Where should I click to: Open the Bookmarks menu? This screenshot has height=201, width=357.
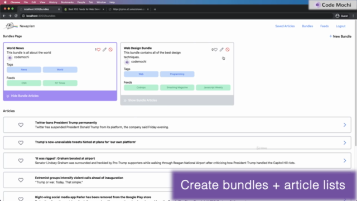[67, 2]
